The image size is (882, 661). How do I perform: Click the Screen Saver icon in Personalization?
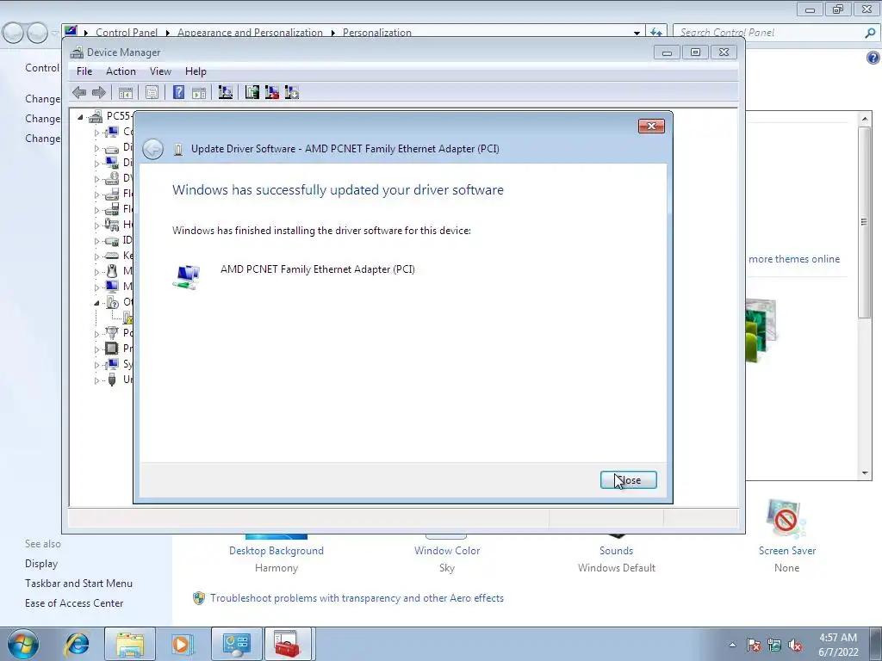(786, 519)
